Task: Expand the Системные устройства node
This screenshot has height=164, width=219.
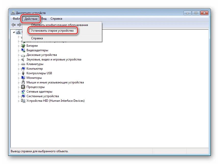Action: coord(19,96)
